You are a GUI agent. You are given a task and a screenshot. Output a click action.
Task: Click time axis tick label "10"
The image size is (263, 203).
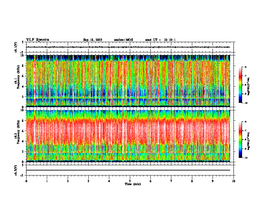[233, 181]
